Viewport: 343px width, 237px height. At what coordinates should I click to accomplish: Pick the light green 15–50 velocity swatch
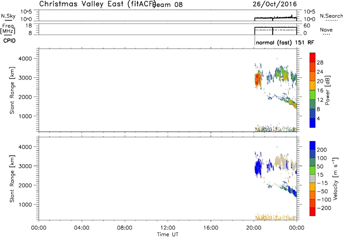[x=313, y=170]
